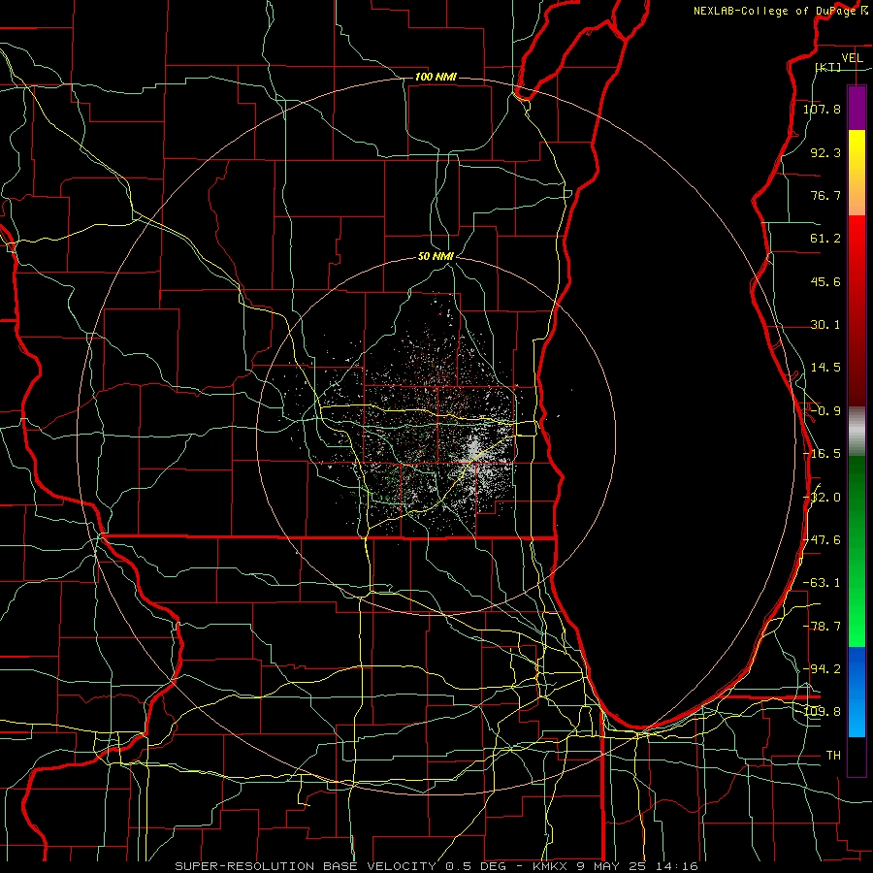
Task: Select the 14.5 value on velocity scale
Action: pyautogui.click(x=825, y=368)
